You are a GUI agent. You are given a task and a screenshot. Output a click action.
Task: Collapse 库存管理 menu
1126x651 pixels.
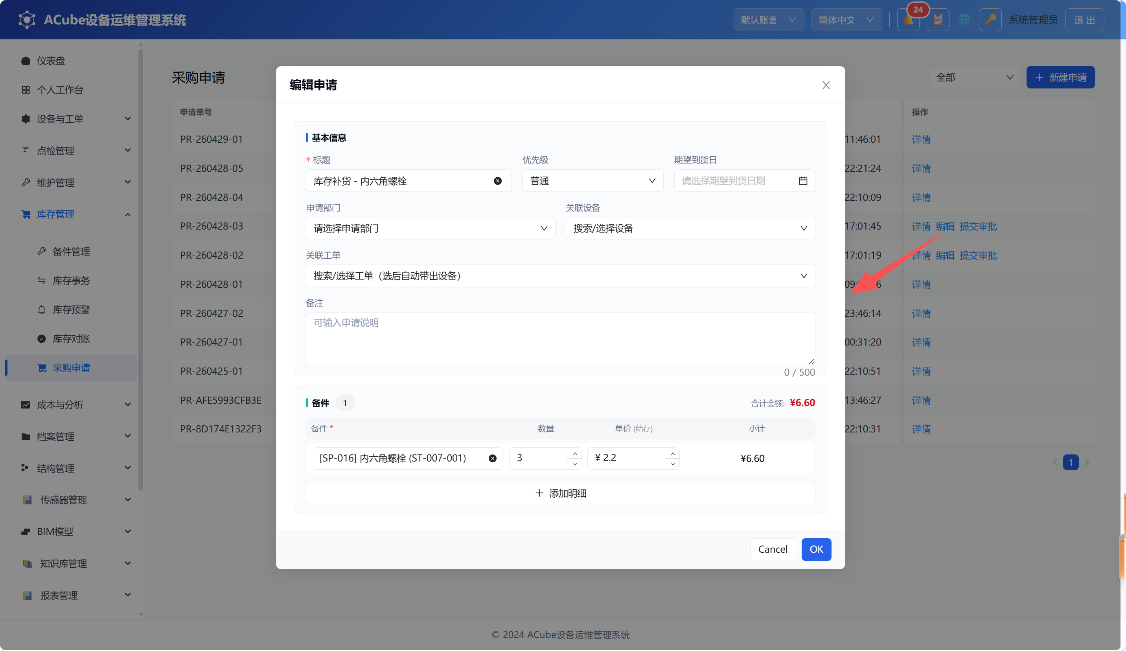pos(72,214)
